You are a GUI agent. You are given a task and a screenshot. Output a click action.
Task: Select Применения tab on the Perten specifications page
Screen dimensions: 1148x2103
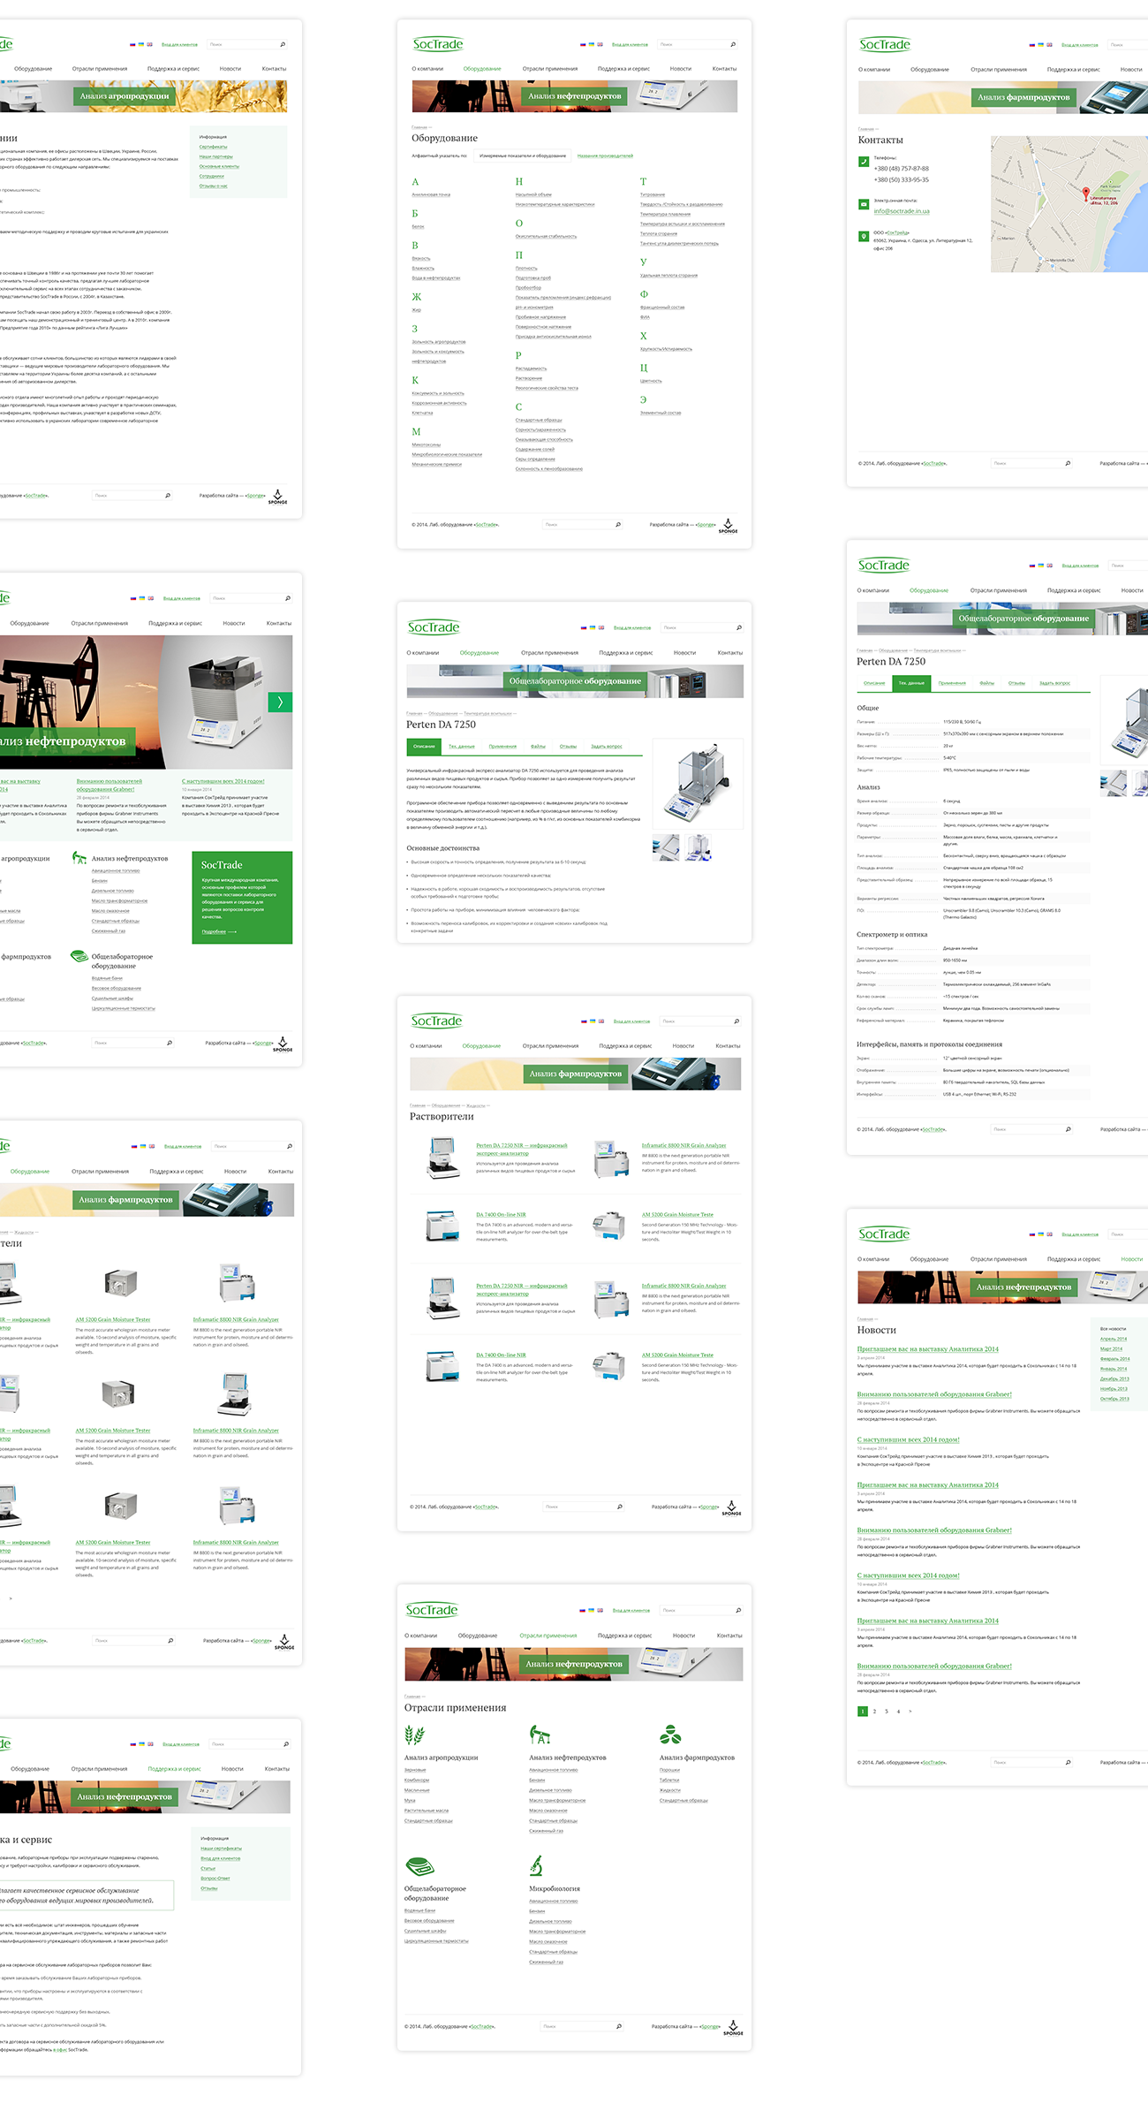click(x=952, y=683)
